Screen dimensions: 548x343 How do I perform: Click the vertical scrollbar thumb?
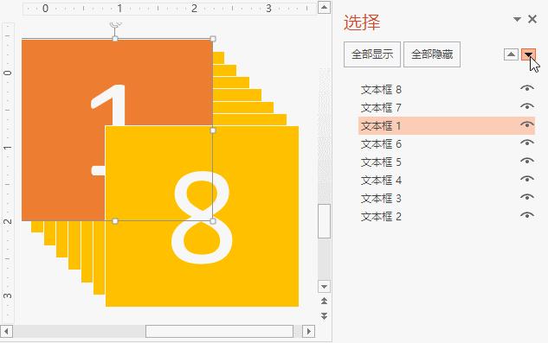tap(324, 221)
